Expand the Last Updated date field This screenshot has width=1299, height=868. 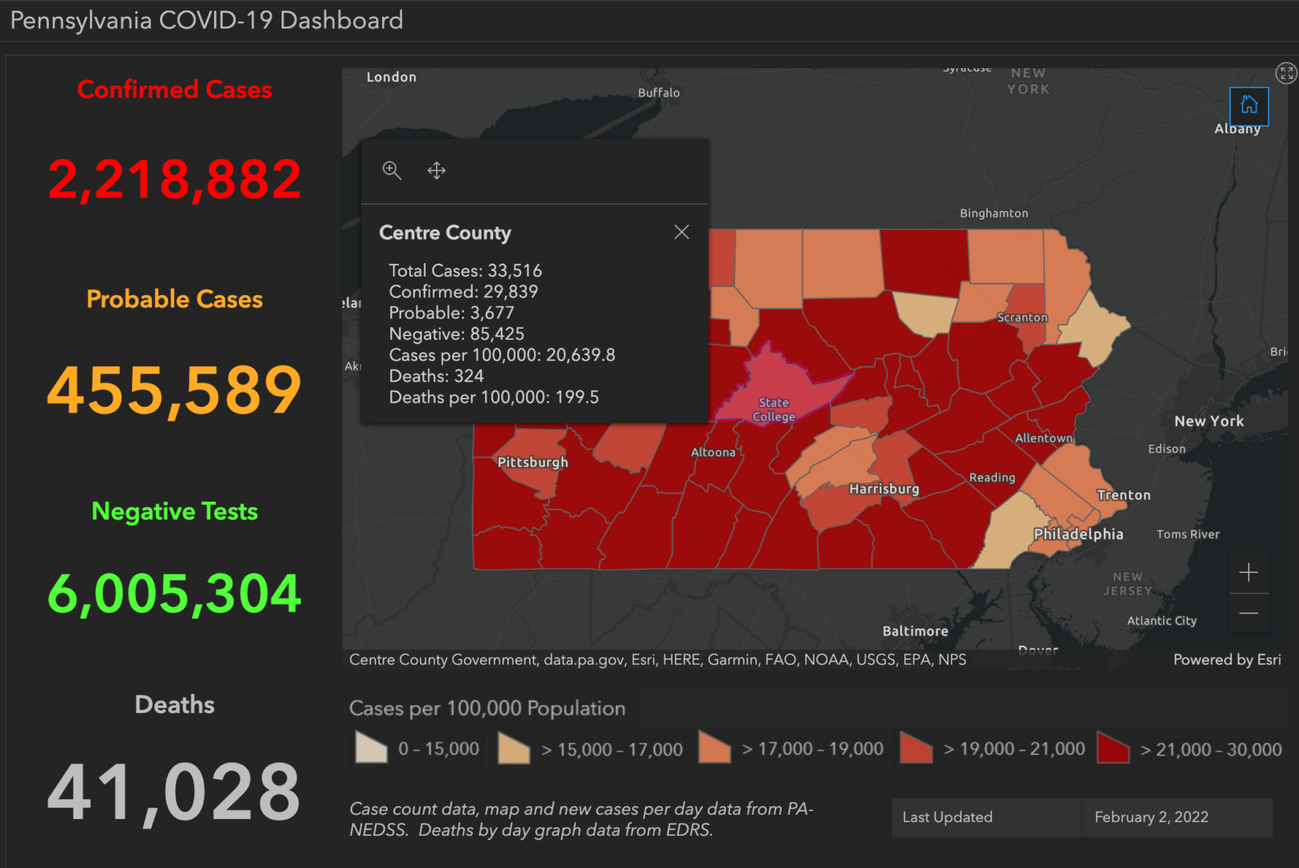pyautogui.click(x=1151, y=817)
